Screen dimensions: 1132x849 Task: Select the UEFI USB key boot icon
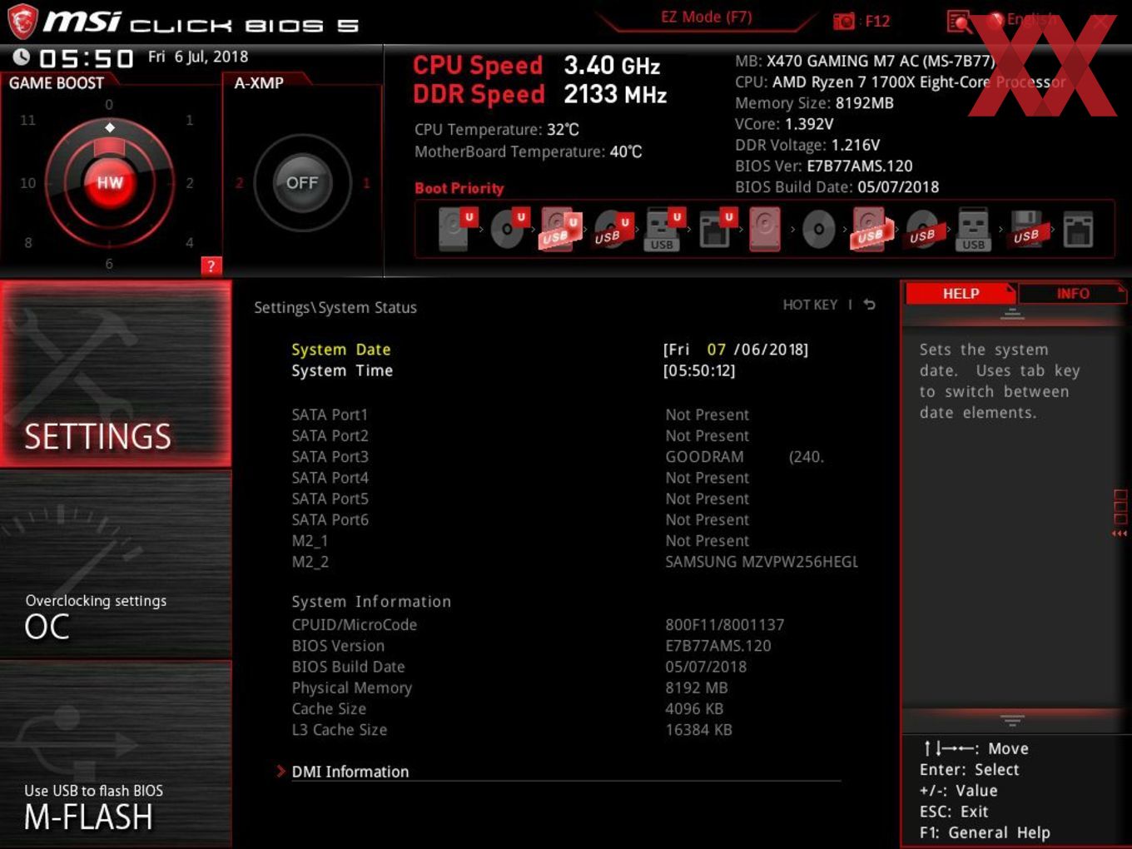click(x=663, y=229)
